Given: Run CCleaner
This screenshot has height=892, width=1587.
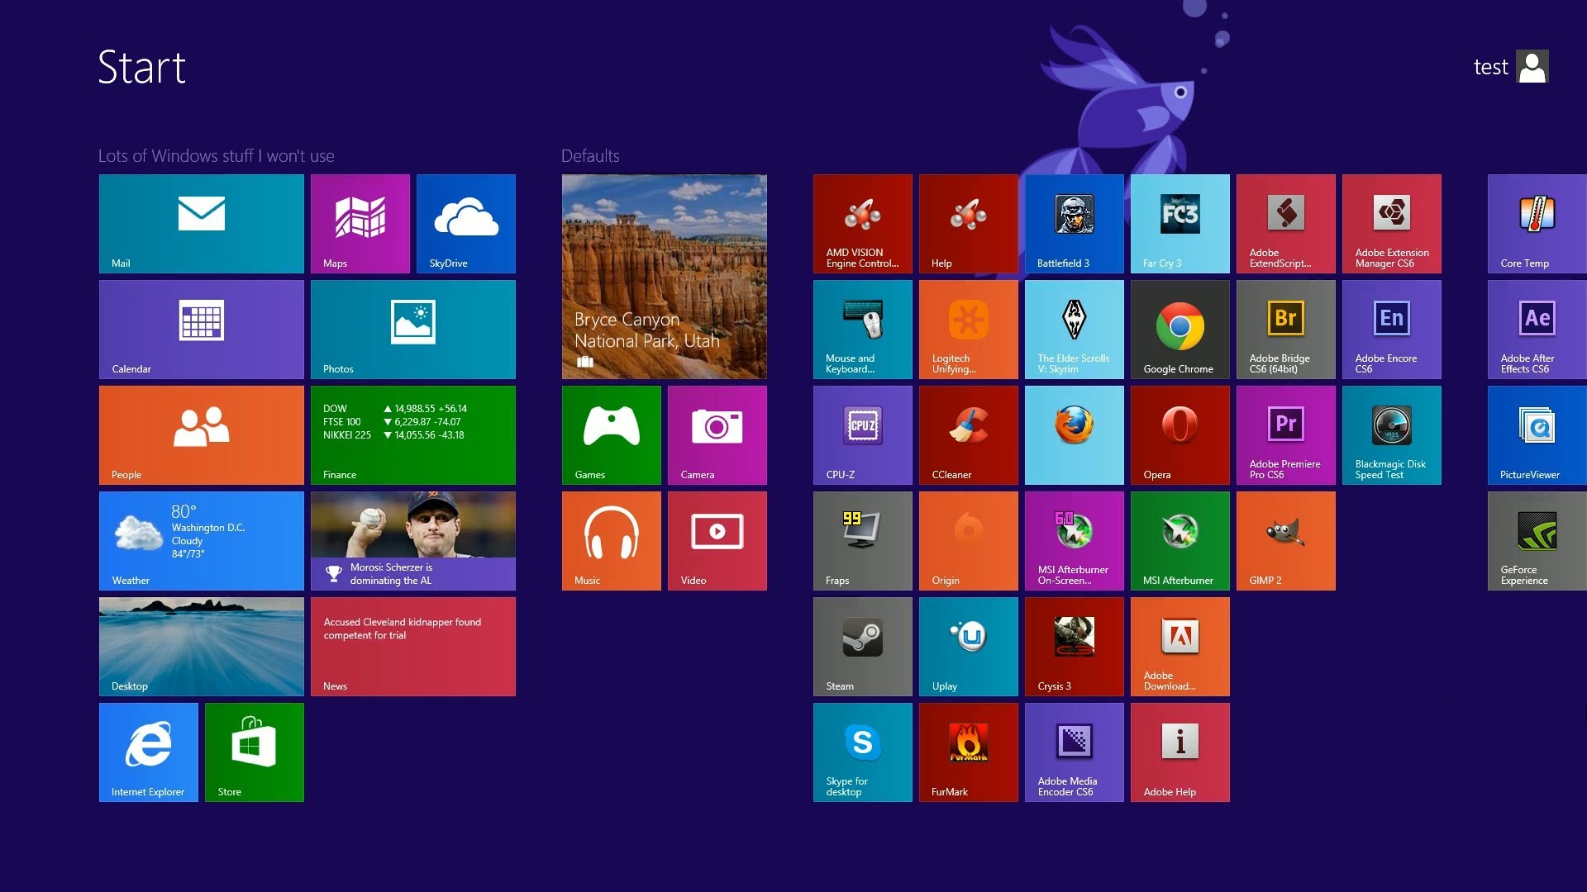Looking at the screenshot, I should pyautogui.click(x=969, y=434).
